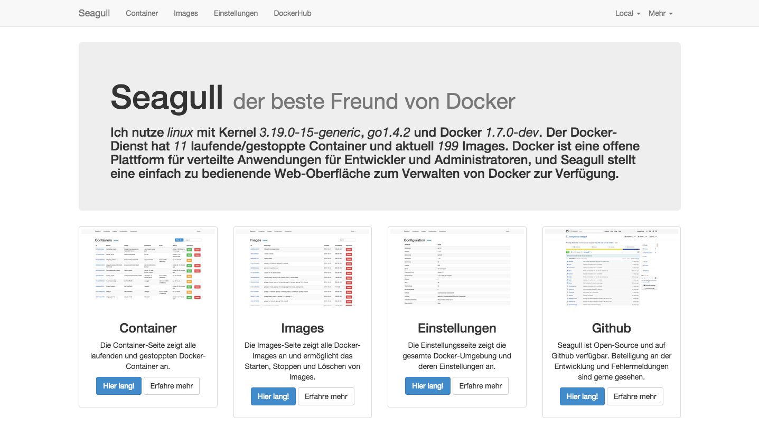The width and height of the screenshot is (759, 436).
Task: Go to Einstellungen in the navbar
Action: [236, 13]
